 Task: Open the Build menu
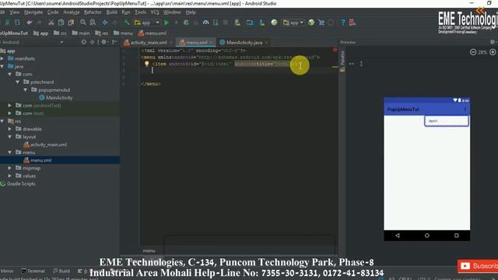[111, 12]
